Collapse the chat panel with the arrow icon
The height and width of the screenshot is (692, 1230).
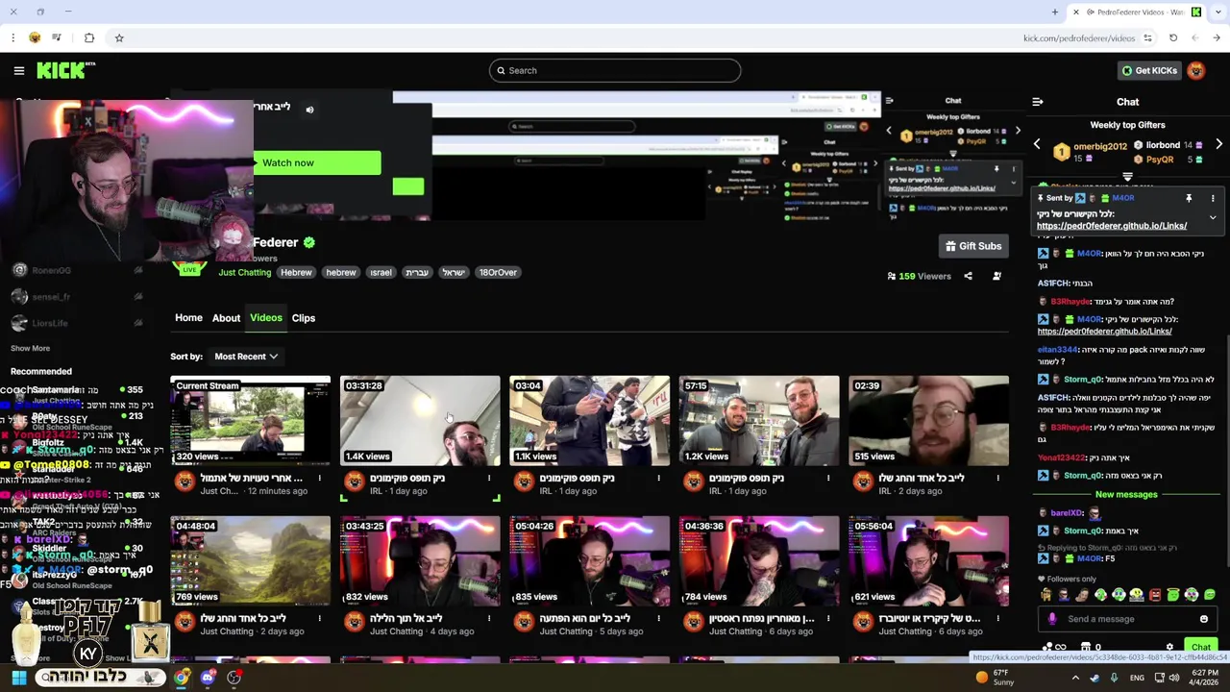pyautogui.click(x=1038, y=102)
